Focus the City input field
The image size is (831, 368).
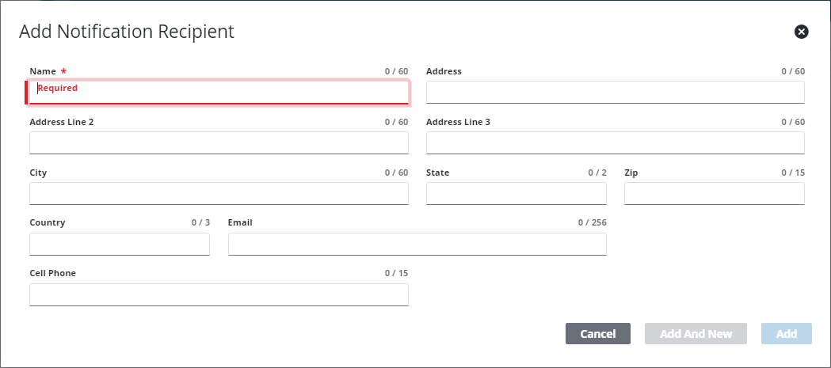[x=219, y=193]
